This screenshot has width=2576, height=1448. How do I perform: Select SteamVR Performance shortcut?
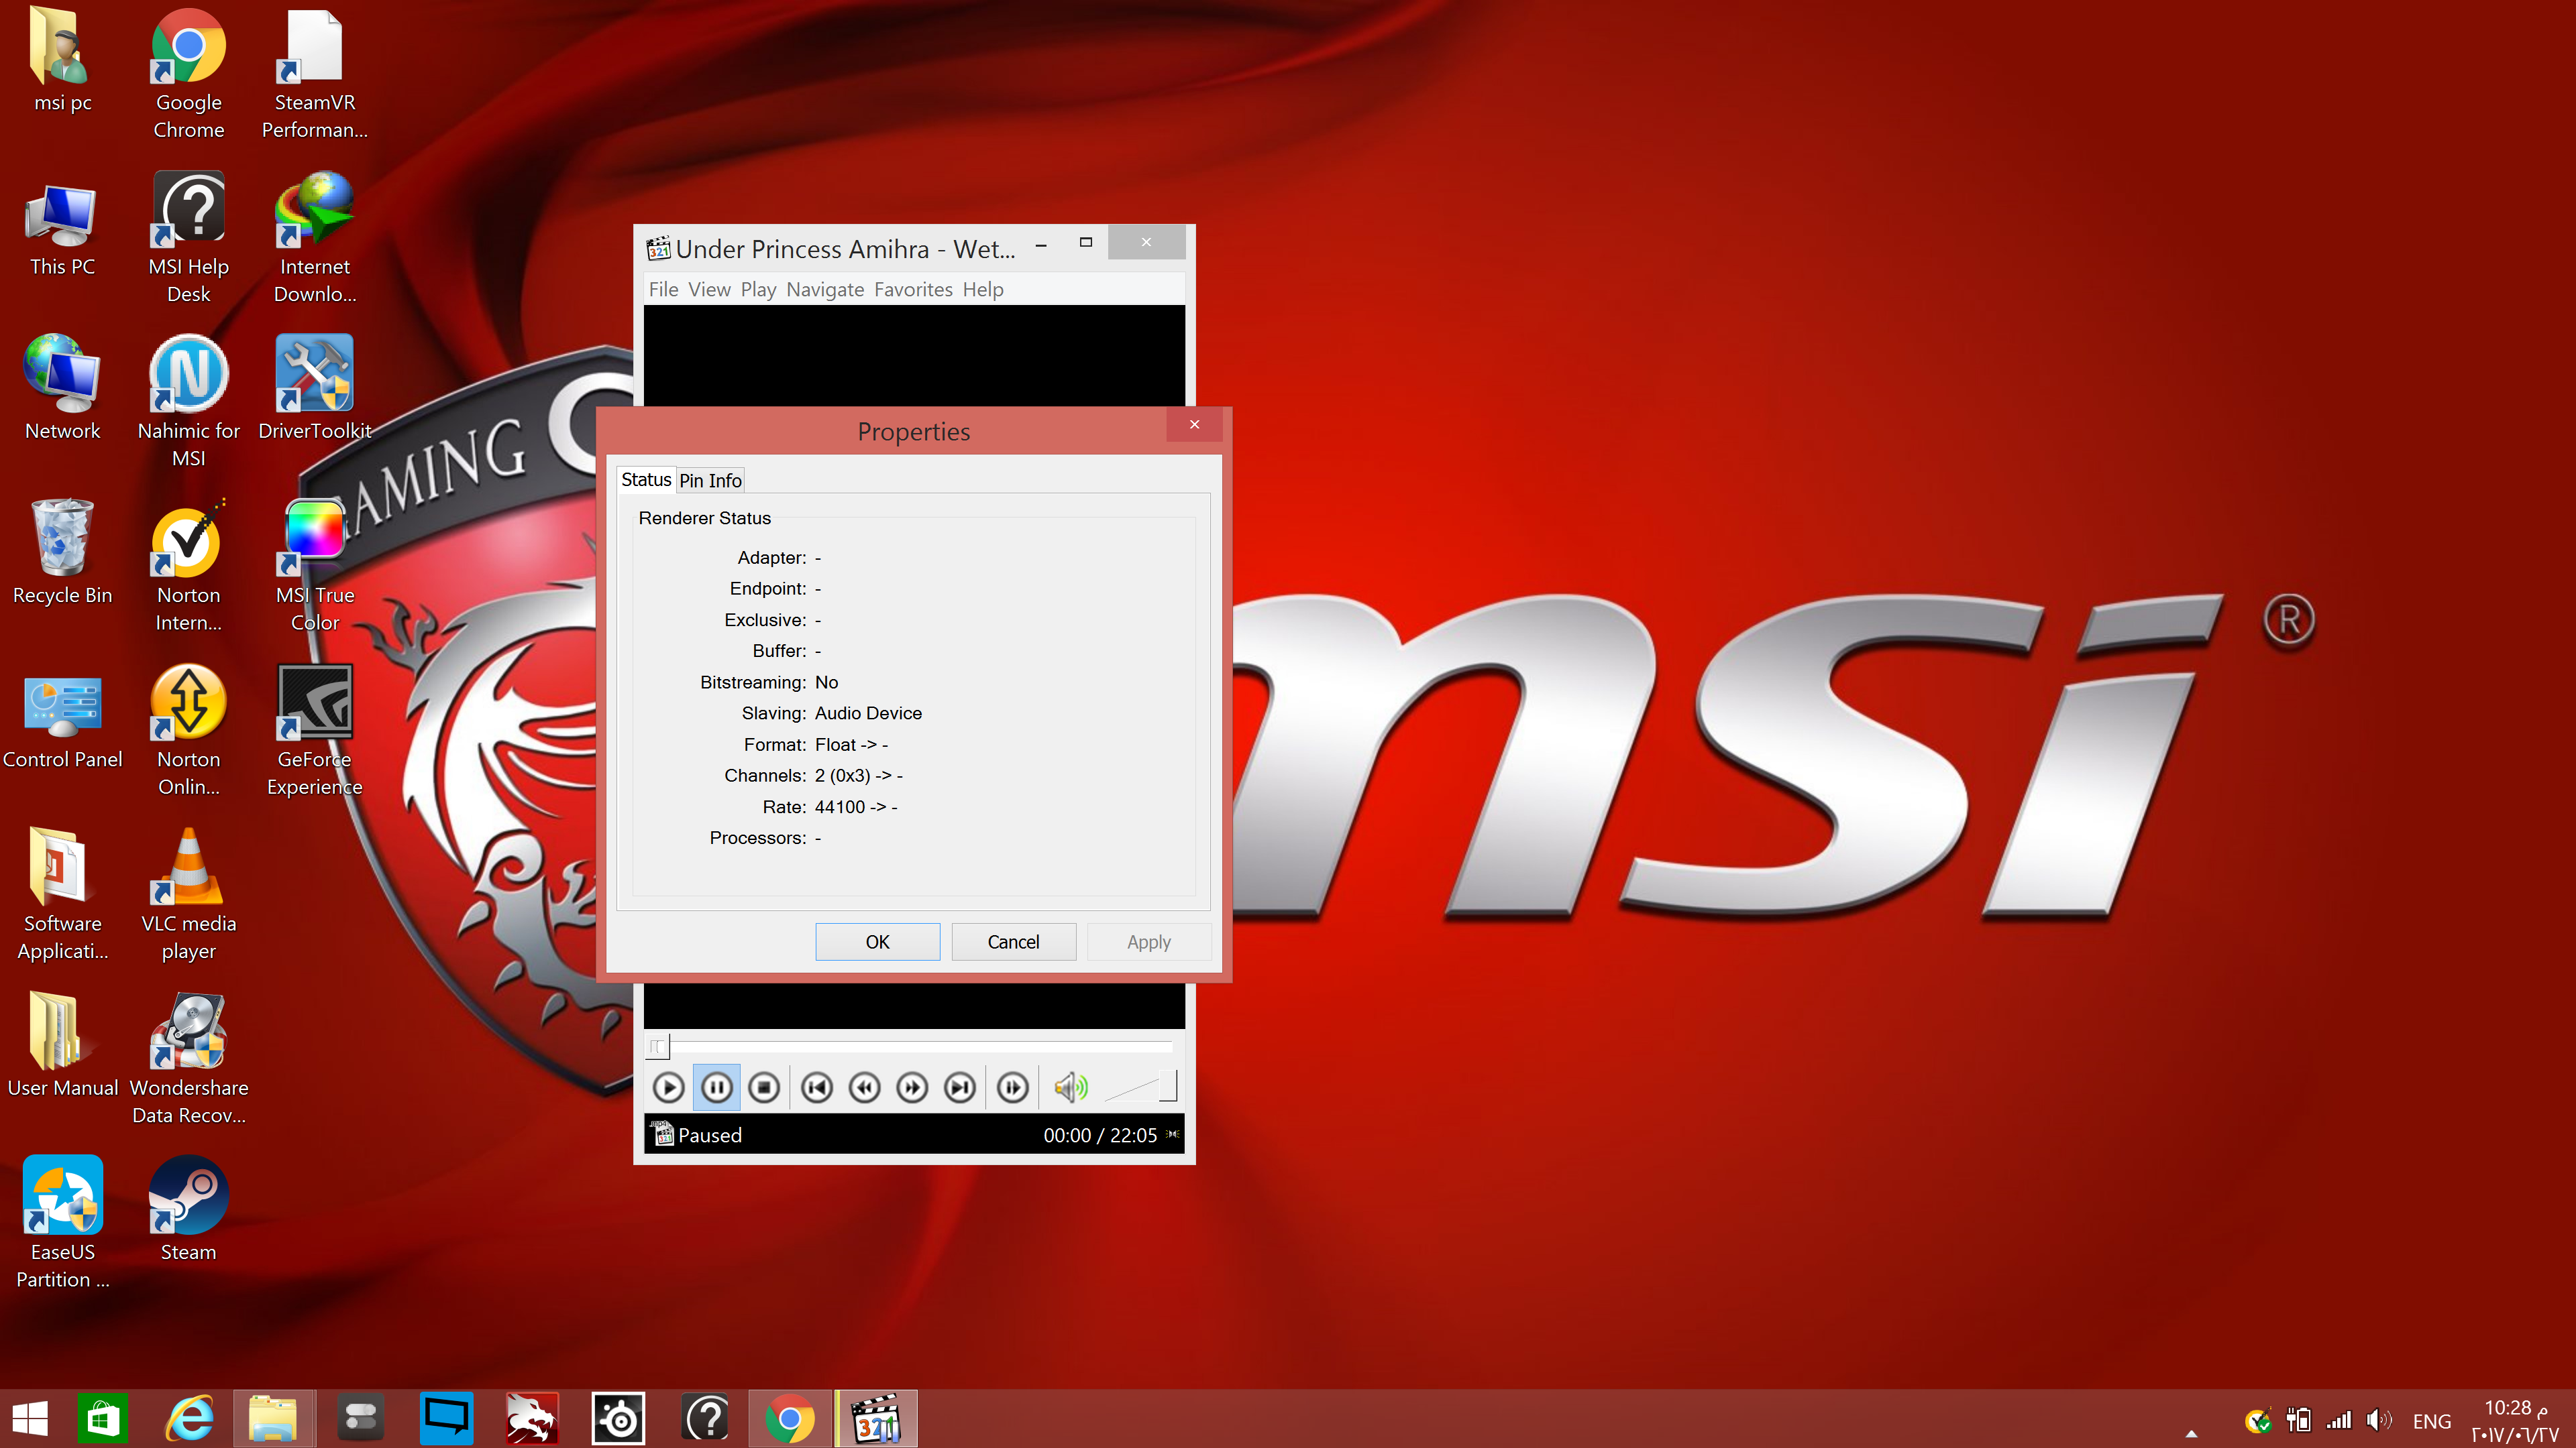314,75
